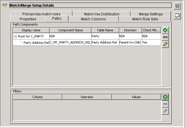Image resolution: width=185 pixels, height=128 pixels.
Task: Go to the Match Rule Sets tab
Action: click(145, 19)
